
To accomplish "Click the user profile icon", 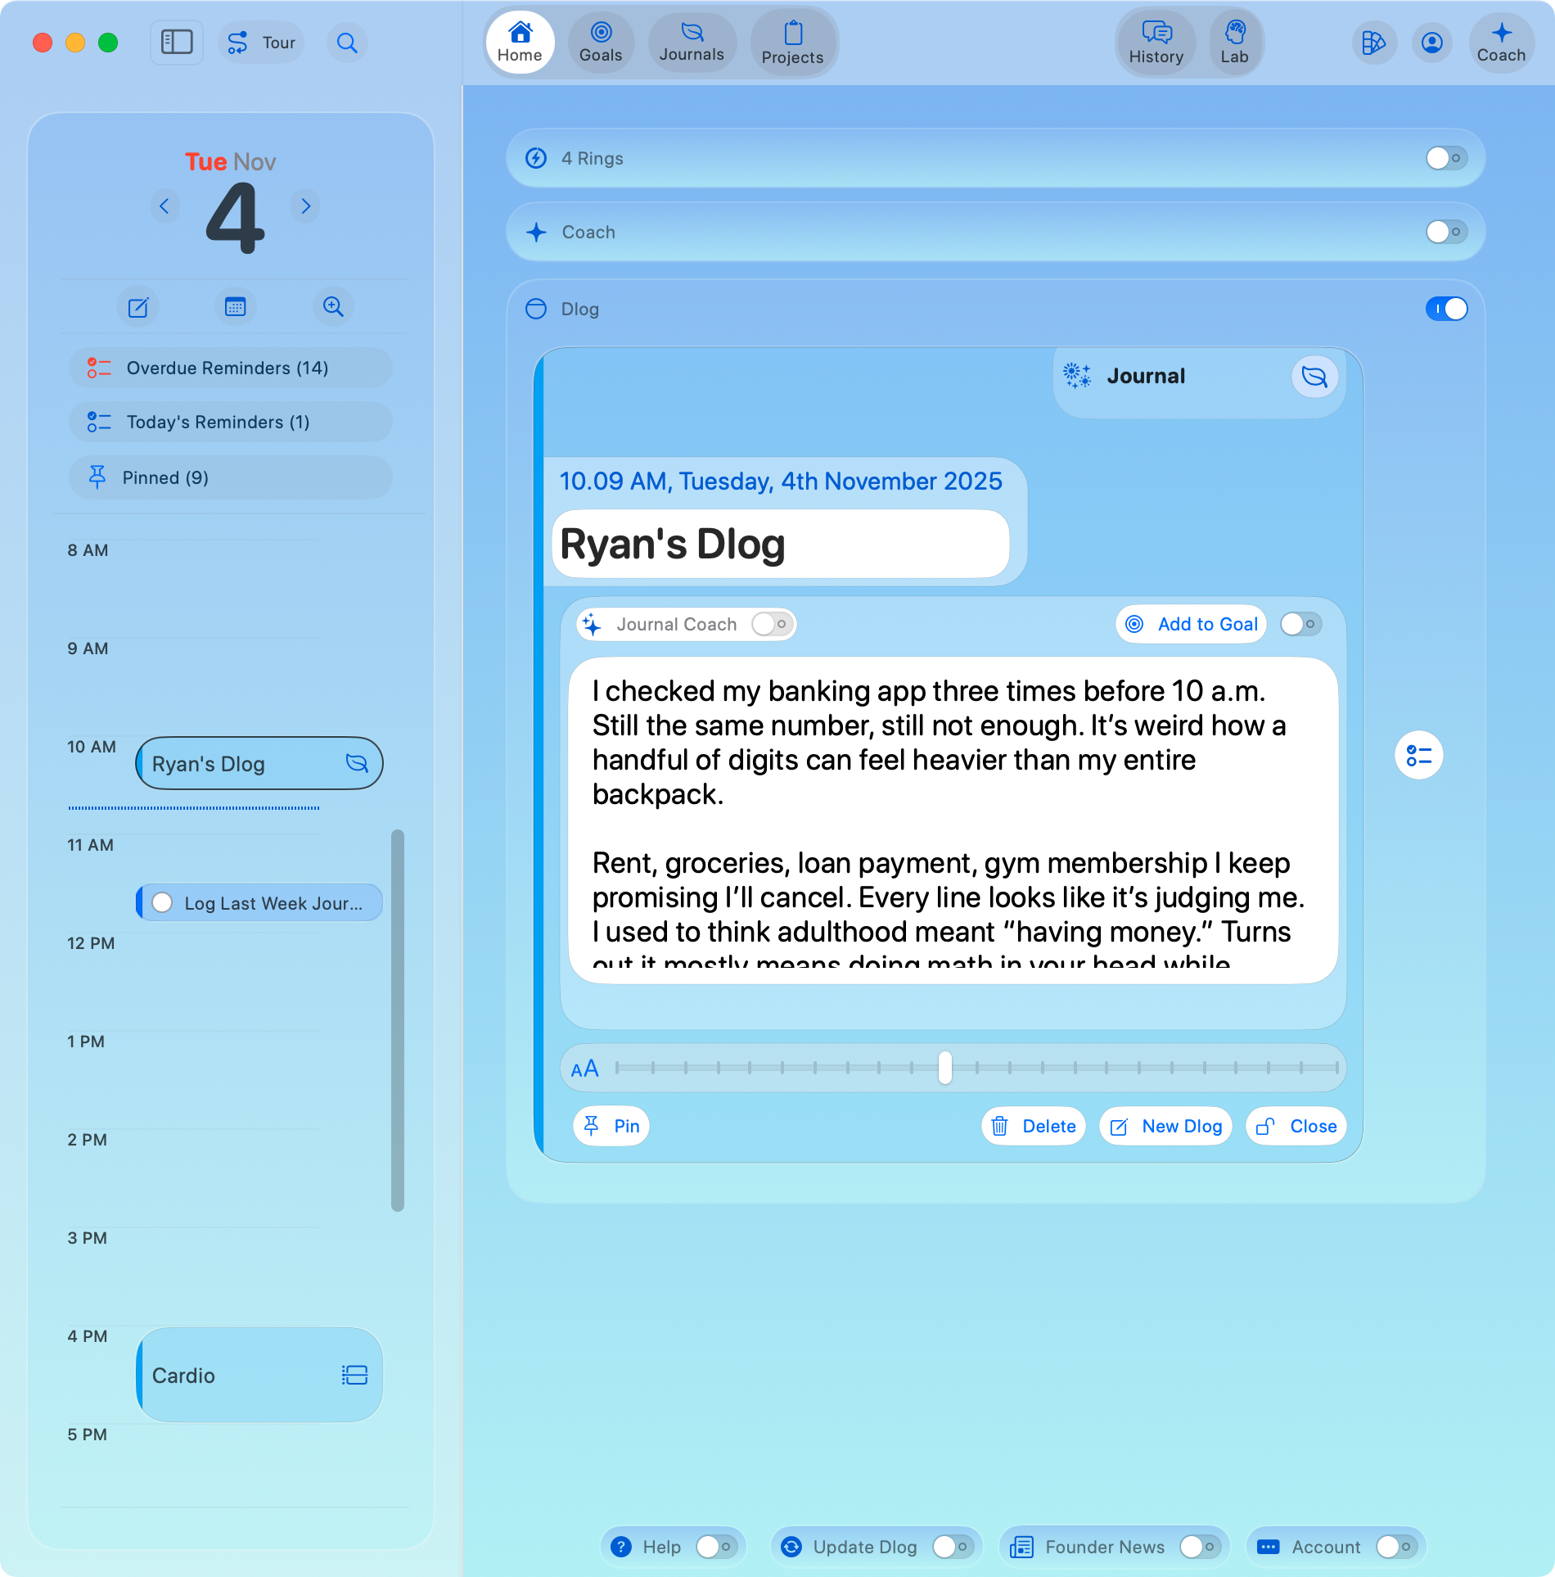I will 1431,43.
